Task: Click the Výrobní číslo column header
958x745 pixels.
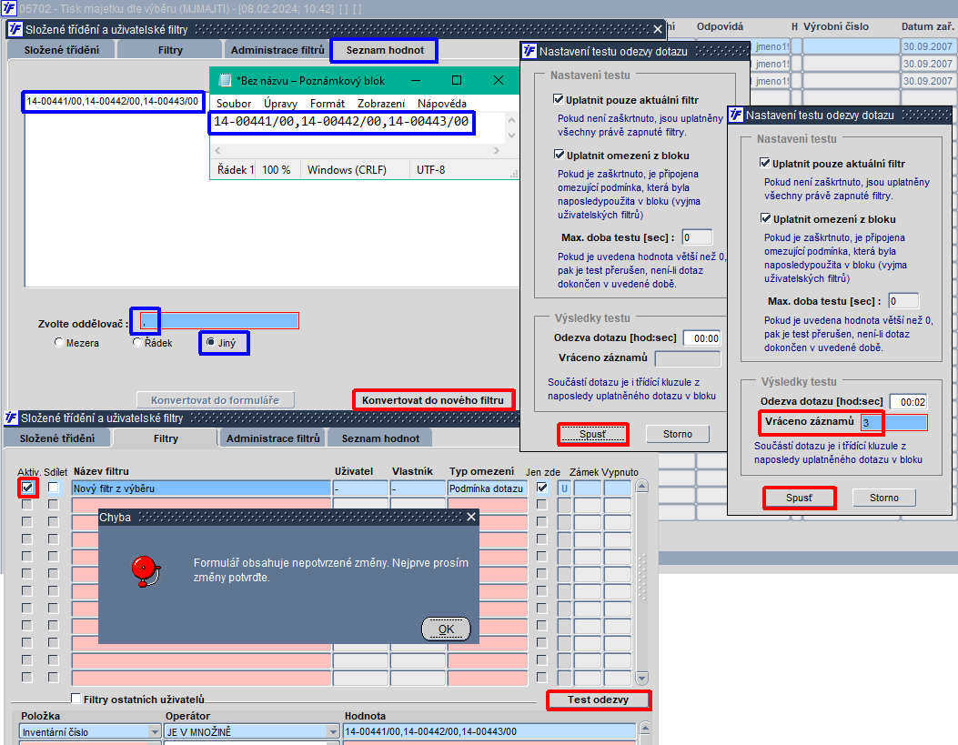Action: (836, 26)
